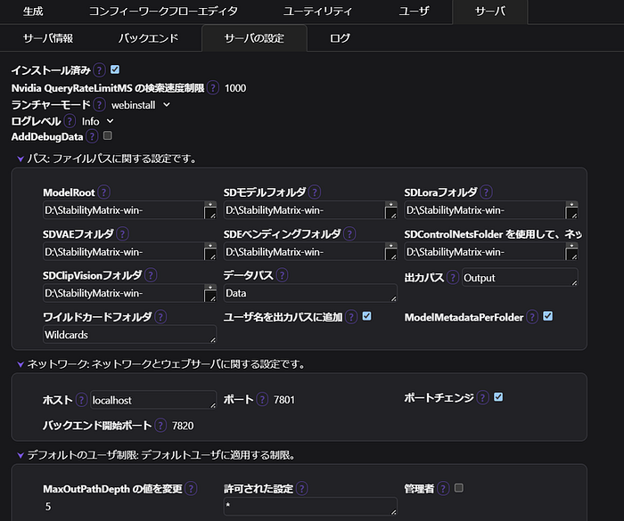Image resolution: width=624 pixels, height=521 pixels.
Task: Open help for 許可された設定
Action: pos(301,489)
